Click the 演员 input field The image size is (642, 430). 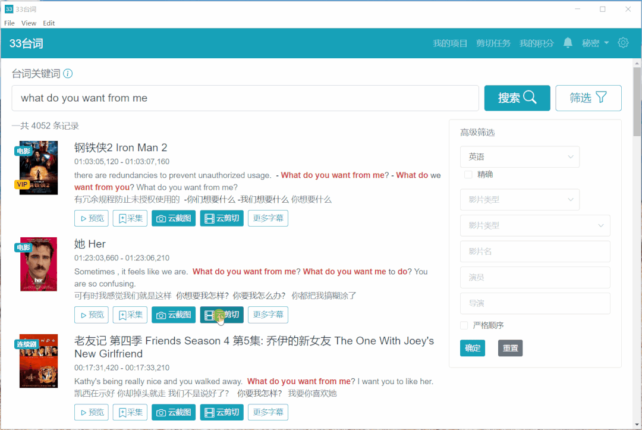535,277
